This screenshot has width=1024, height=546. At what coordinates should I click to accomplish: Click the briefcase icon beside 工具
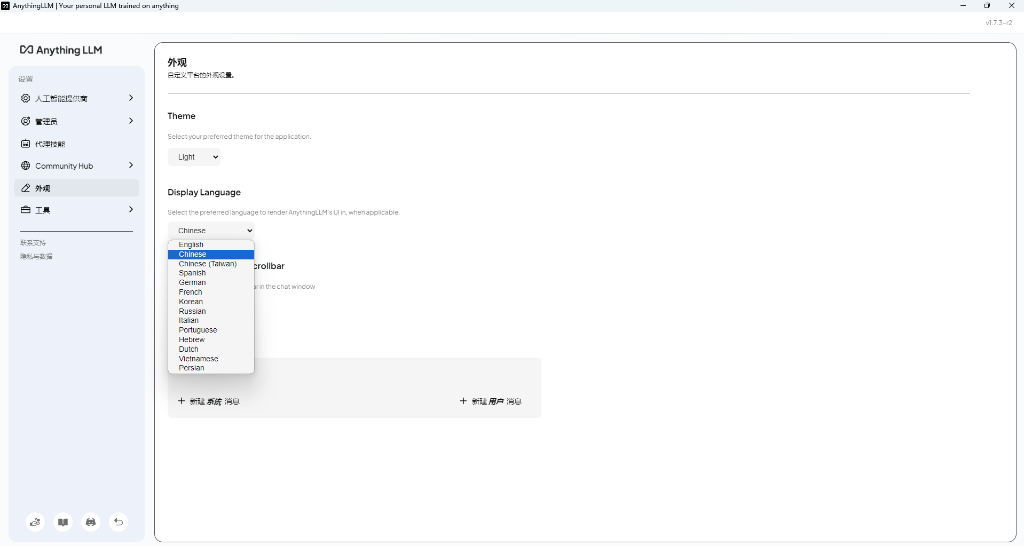coord(26,210)
